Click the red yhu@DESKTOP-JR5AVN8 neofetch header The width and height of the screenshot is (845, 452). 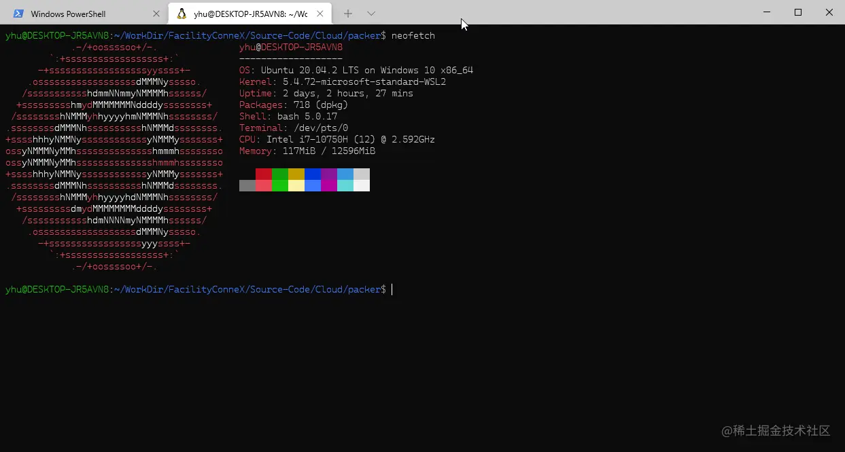point(291,48)
